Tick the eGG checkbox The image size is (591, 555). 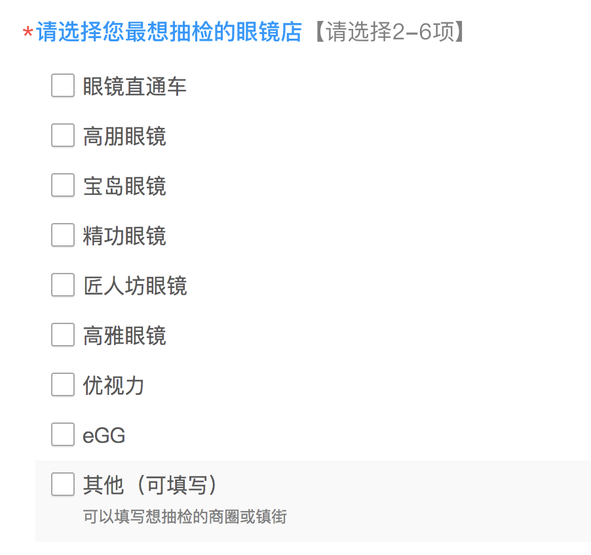point(62,434)
